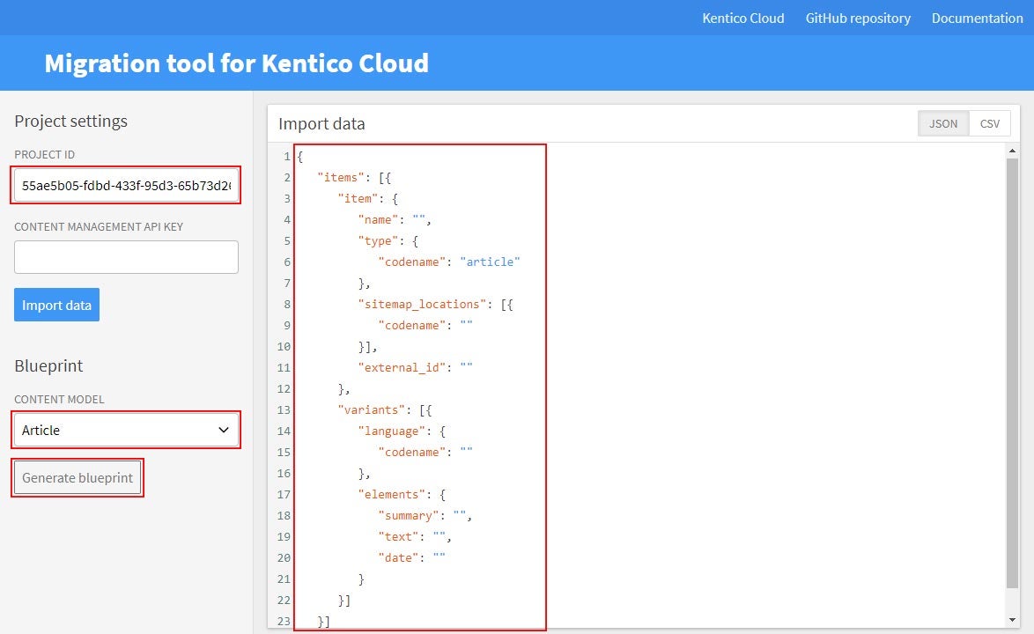
Task: Click the "sitemap_locations" key in the editor
Action: [x=422, y=304]
